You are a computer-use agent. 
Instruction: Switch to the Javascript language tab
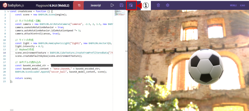(x=96, y=5)
